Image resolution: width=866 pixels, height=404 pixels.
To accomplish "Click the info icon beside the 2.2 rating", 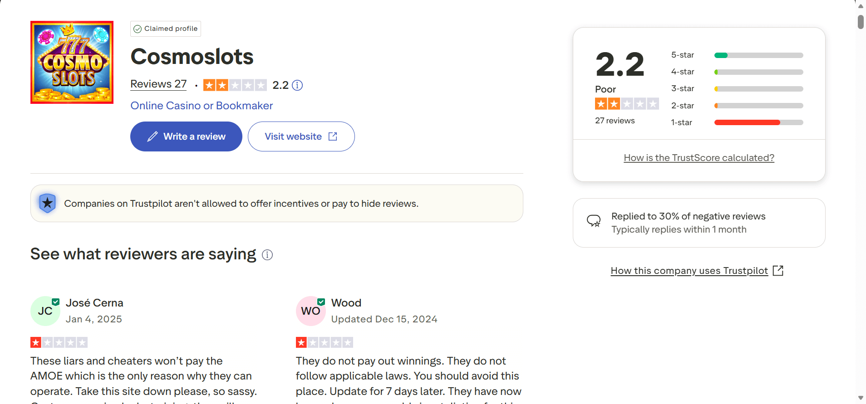I will pos(297,85).
